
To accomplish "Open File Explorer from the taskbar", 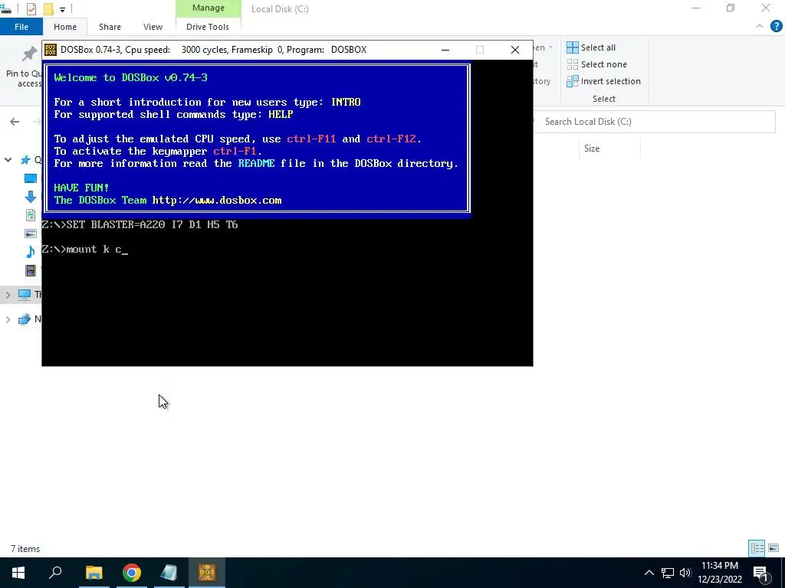I will (94, 573).
